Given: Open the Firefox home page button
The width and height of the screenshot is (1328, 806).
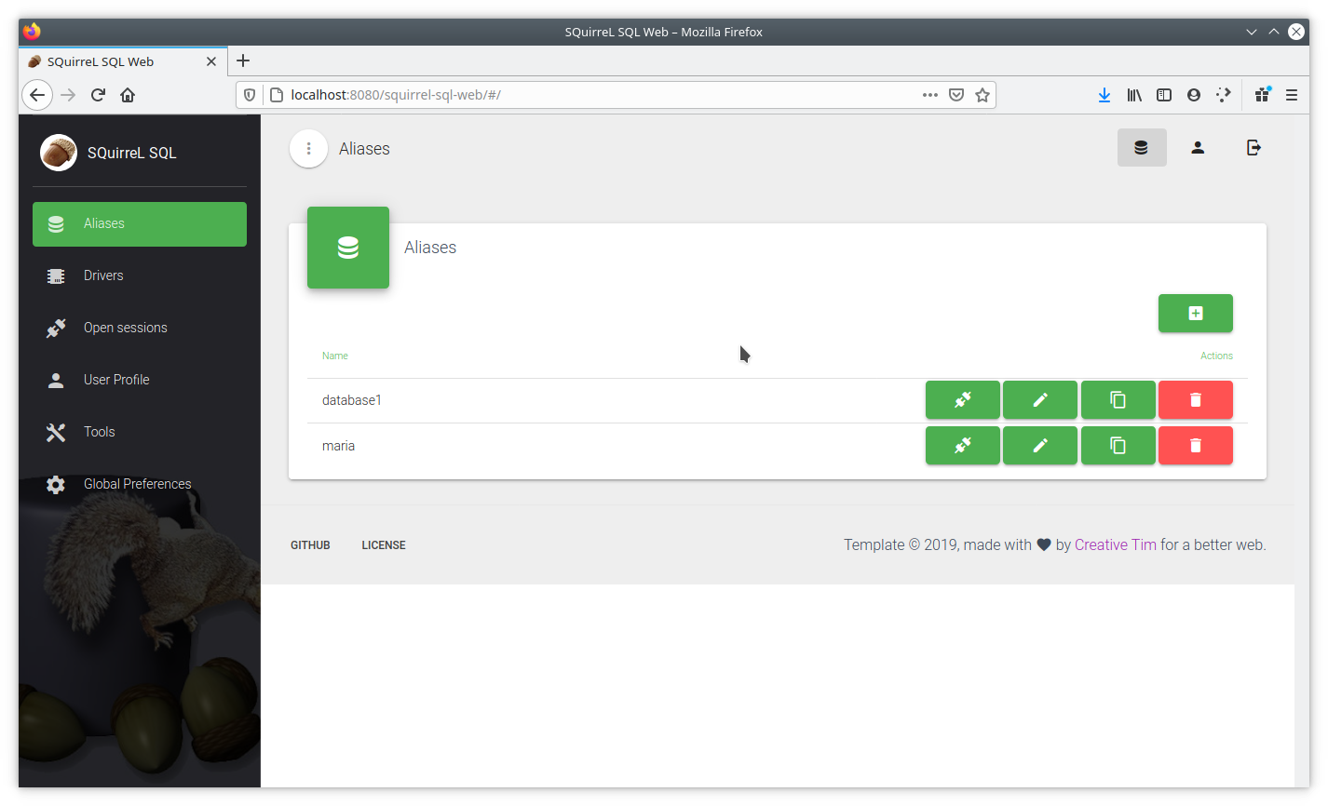Looking at the screenshot, I should (128, 95).
